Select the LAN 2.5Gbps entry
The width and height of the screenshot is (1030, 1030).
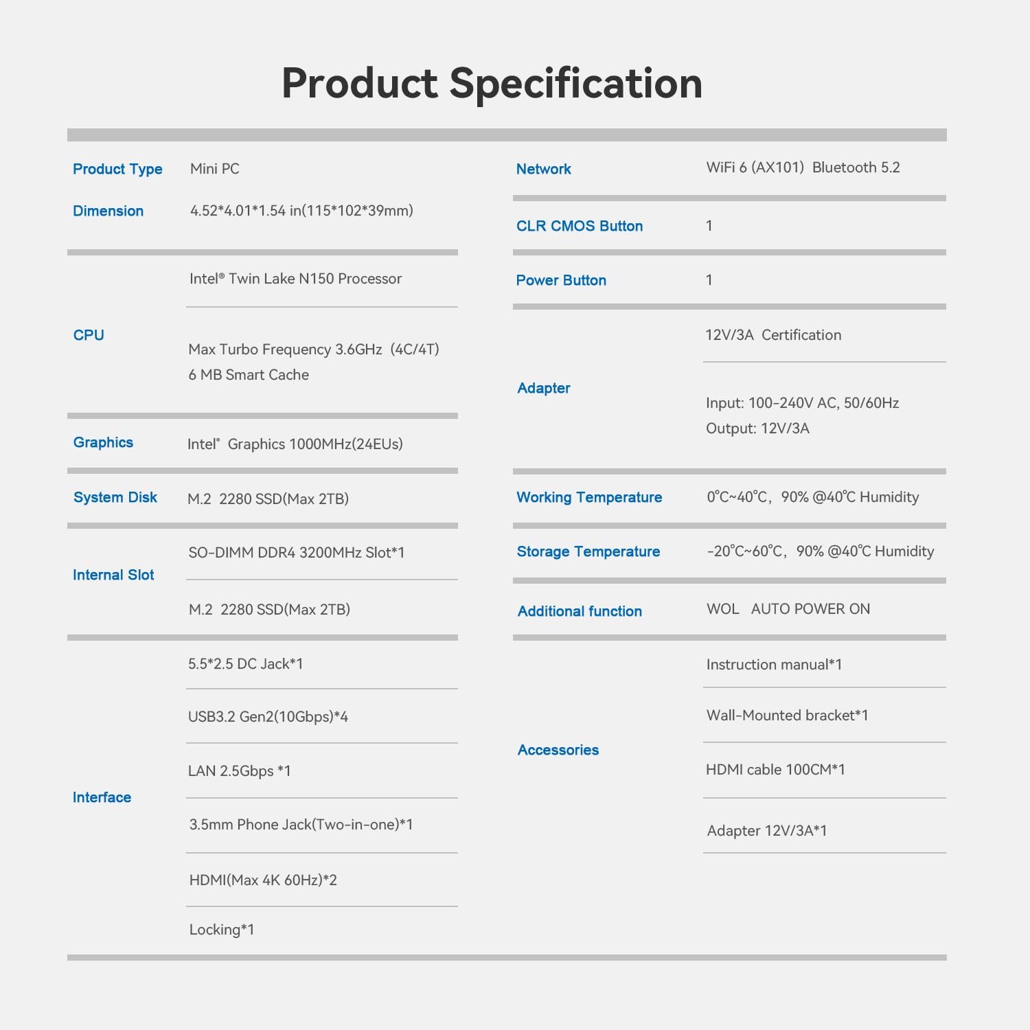240,771
